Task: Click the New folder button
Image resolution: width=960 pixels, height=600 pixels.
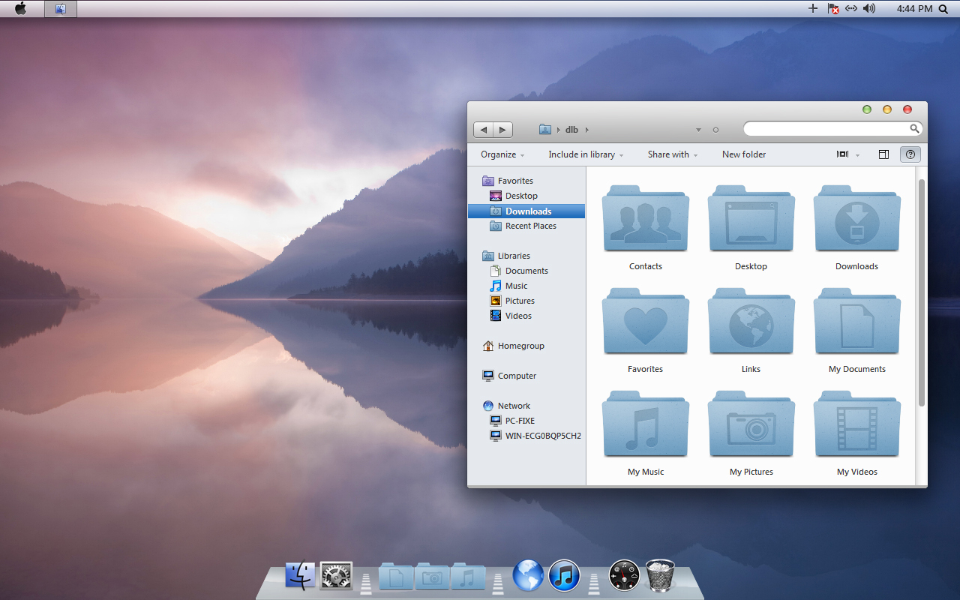Action: click(x=743, y=154)
